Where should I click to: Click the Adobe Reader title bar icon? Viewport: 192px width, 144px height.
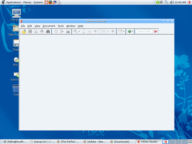click(x=21, y=21)
